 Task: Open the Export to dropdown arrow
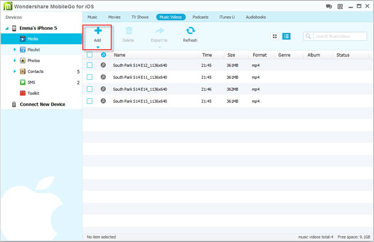pos(159,47)
